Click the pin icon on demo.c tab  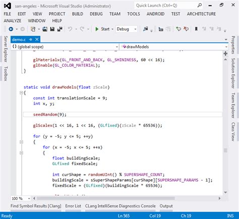point(31,39)
